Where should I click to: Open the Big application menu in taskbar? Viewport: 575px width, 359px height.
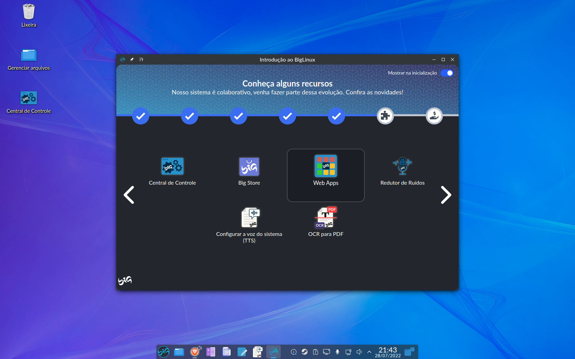tap(164, 352)
